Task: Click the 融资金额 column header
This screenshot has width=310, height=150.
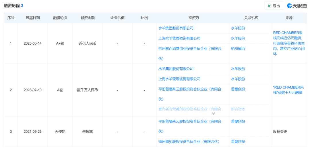Action: tap(87, 18)
